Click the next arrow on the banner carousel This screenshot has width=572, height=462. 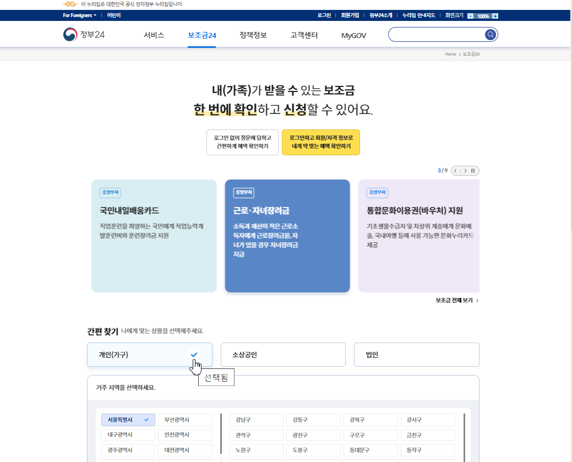465,170
